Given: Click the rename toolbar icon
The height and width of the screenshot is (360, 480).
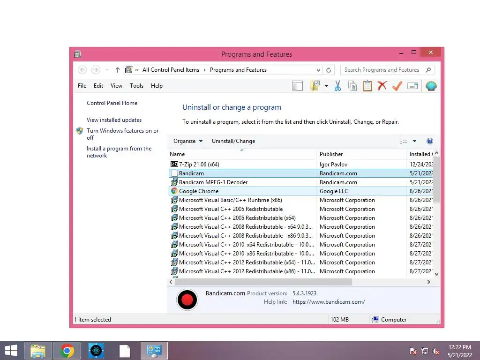Looking at the screenshot, I should [x=412, y=86].
